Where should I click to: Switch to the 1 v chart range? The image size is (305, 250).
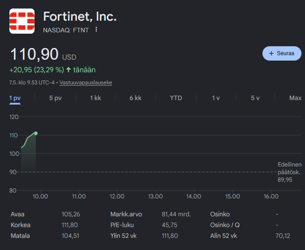(x=216, y=98)
